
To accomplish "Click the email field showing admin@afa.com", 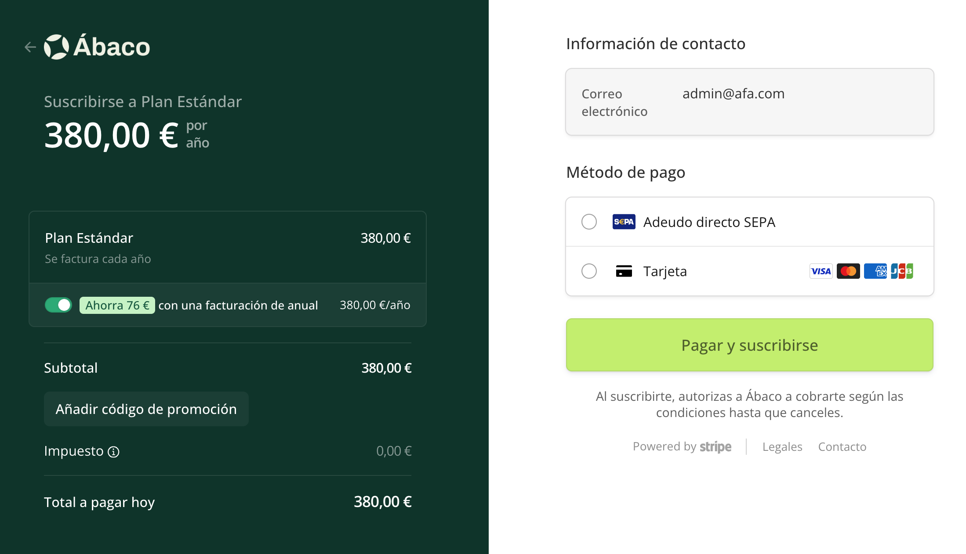I will (749, 102).
